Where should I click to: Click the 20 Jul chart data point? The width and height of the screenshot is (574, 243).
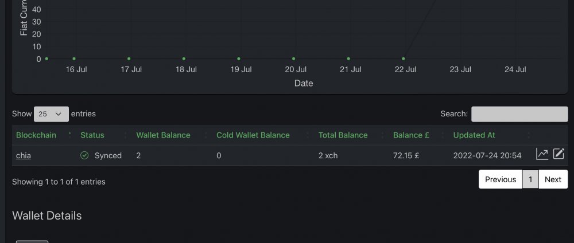click(293, 59)
